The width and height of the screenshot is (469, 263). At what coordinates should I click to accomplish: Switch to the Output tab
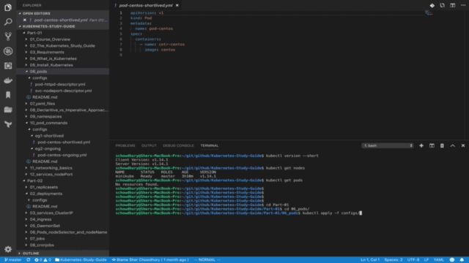click(149, 145)
